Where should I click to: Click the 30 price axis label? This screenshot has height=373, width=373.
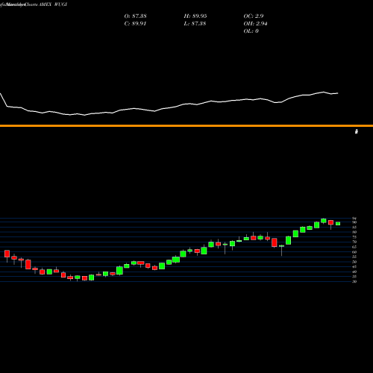(354, 282)
